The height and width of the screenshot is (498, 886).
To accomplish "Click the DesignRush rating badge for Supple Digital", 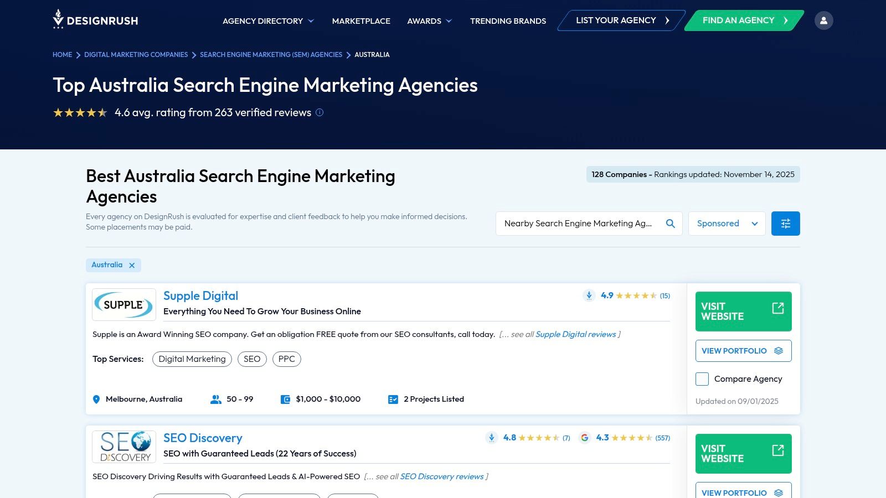I will click(589, 295).
